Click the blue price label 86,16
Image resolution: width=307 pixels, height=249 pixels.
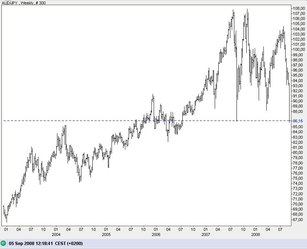(x=298, y=121)
